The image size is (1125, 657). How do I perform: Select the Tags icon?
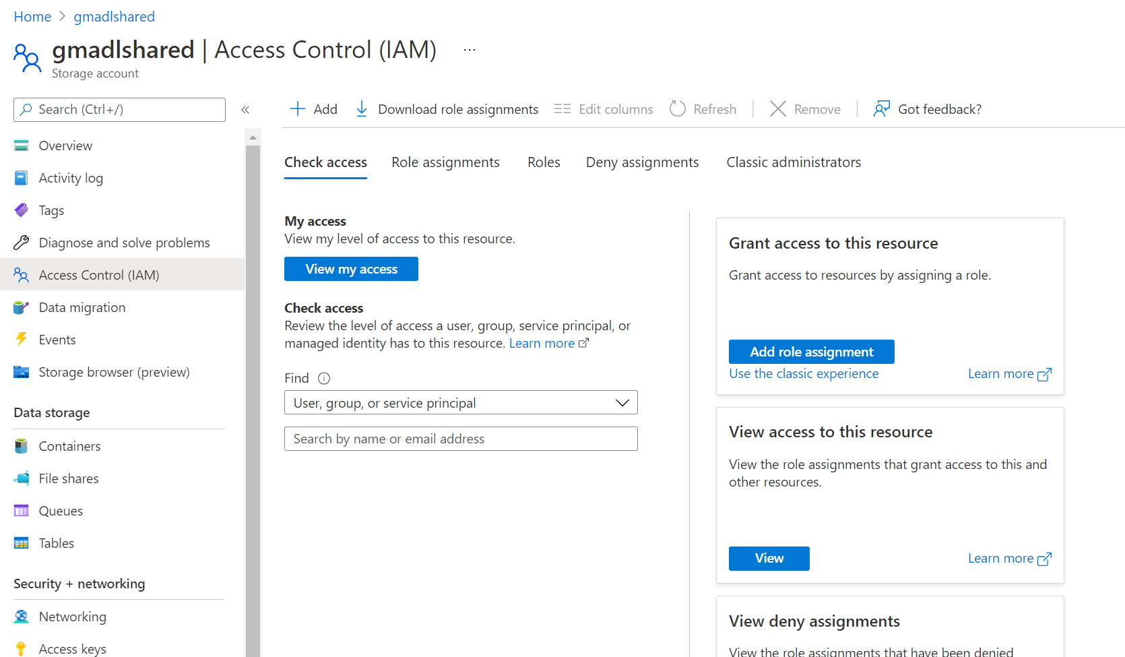22,210
